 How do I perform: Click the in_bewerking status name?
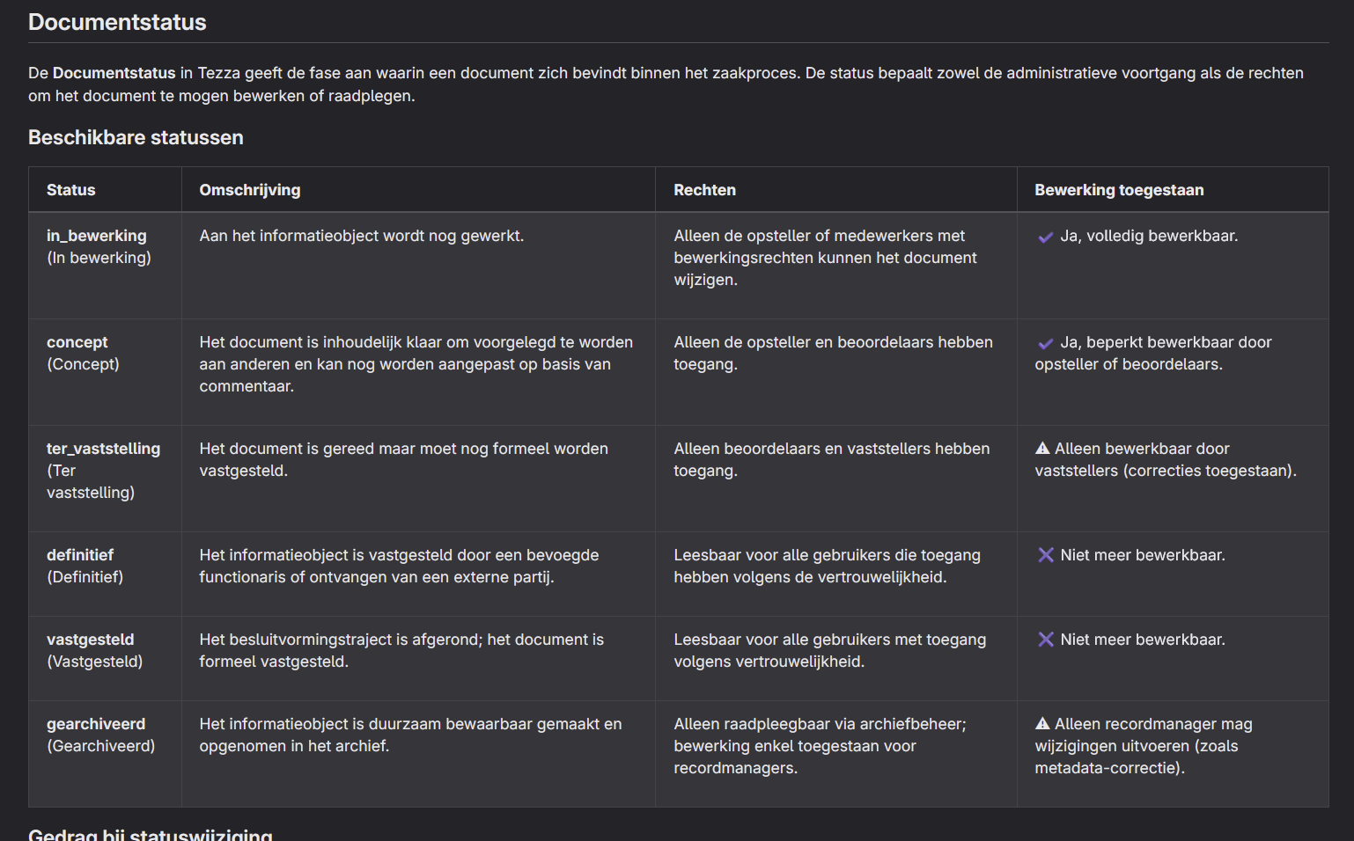coord(97,236)
